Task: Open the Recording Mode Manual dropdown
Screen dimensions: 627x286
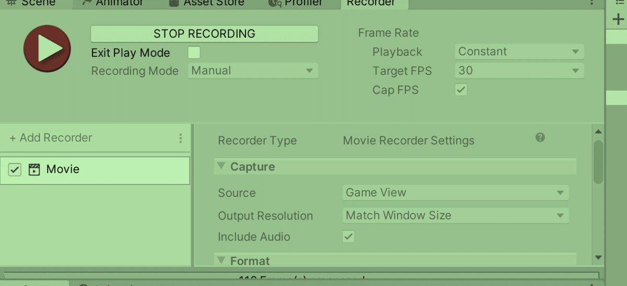Action: coord(253,70)
